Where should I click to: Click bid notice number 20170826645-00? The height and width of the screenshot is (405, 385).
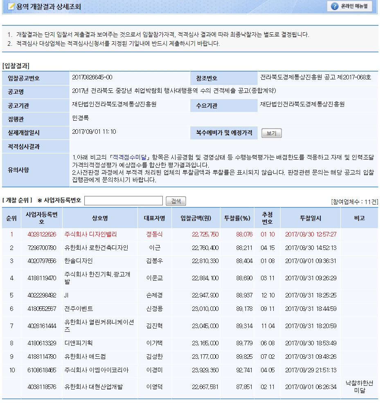[x=92, y=78]
